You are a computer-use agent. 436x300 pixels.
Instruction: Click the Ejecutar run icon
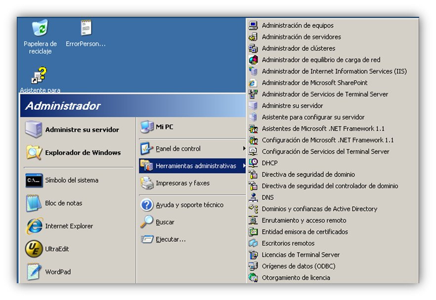[x=147, y=239]
